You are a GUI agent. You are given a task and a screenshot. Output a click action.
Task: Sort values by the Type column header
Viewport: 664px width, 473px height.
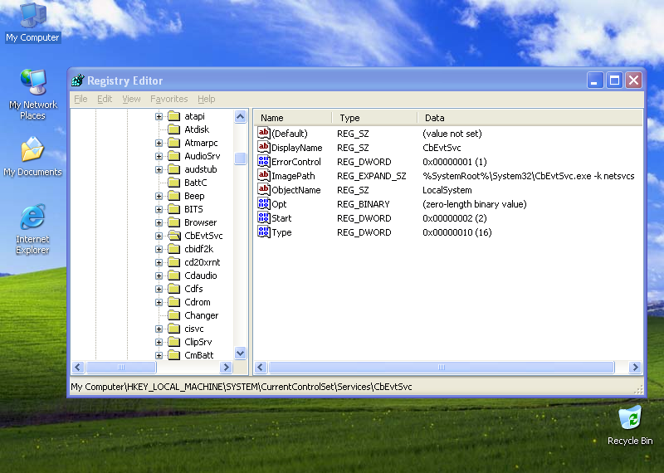point(374,118)
